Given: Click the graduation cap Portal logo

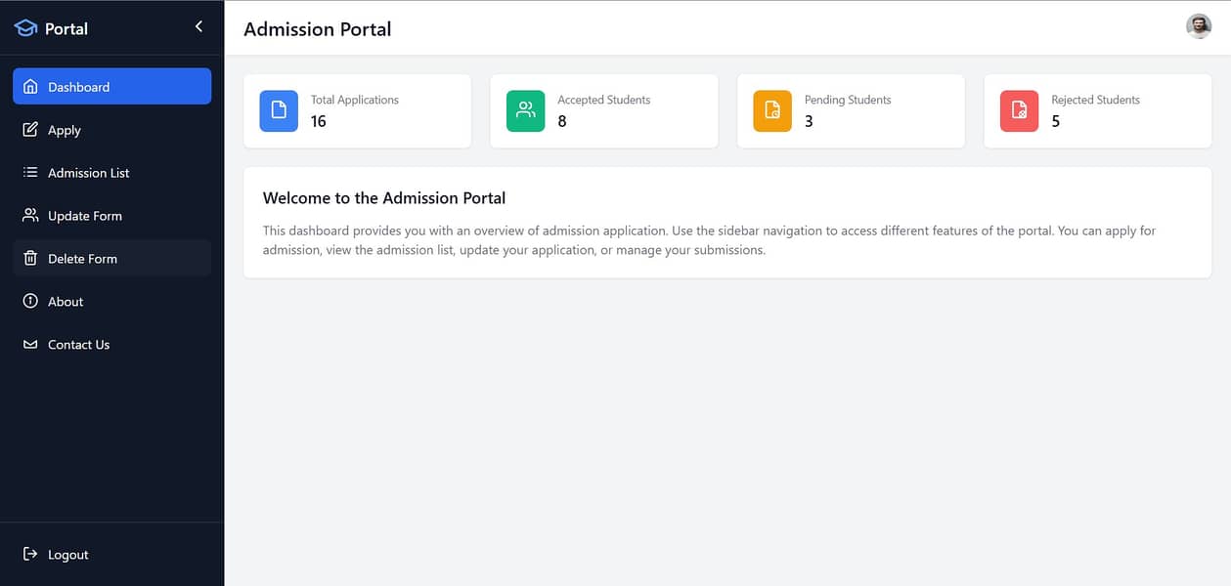Looking at the screenshot, I should coord(25,28).
